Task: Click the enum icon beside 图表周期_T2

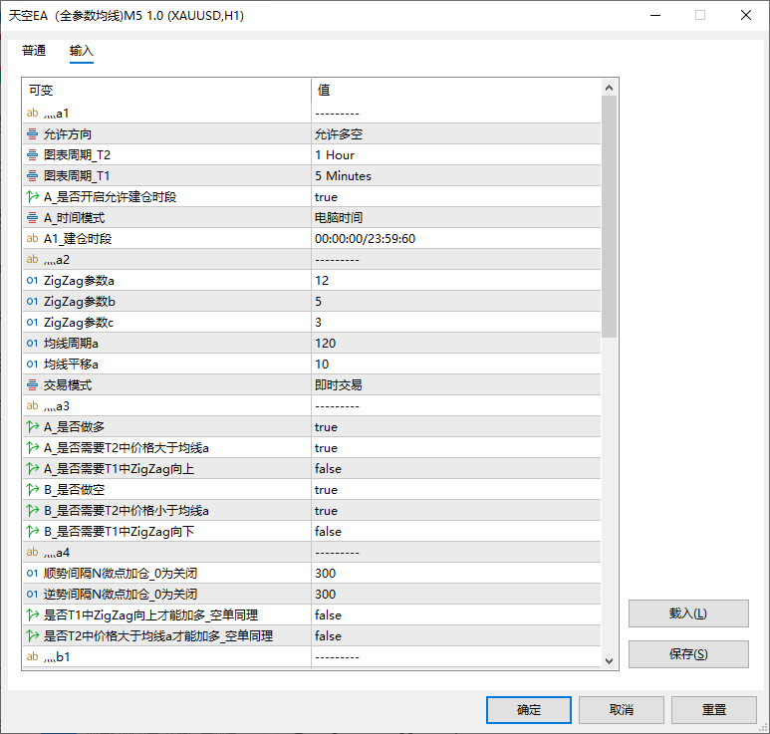Action: (33, 155)
